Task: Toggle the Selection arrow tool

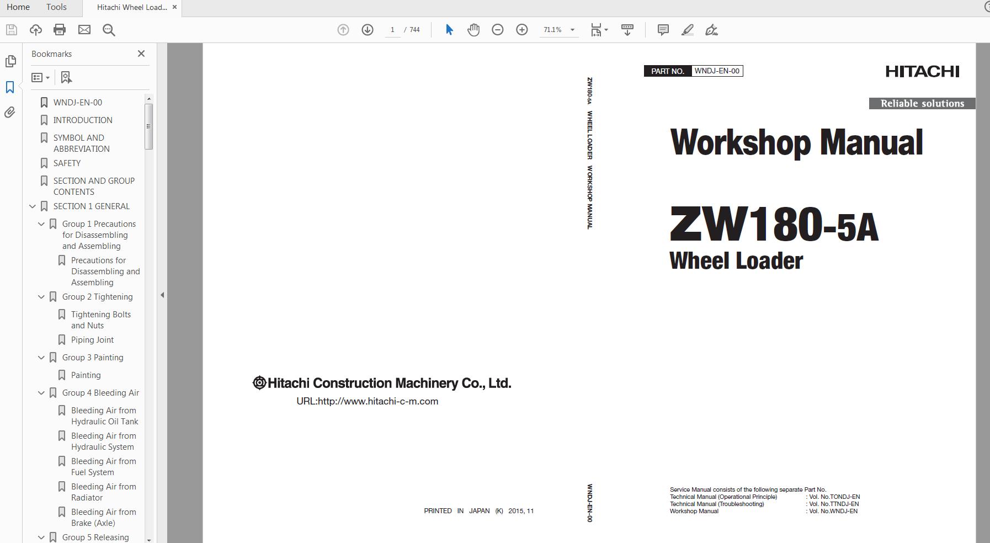Action: point(449,30)
